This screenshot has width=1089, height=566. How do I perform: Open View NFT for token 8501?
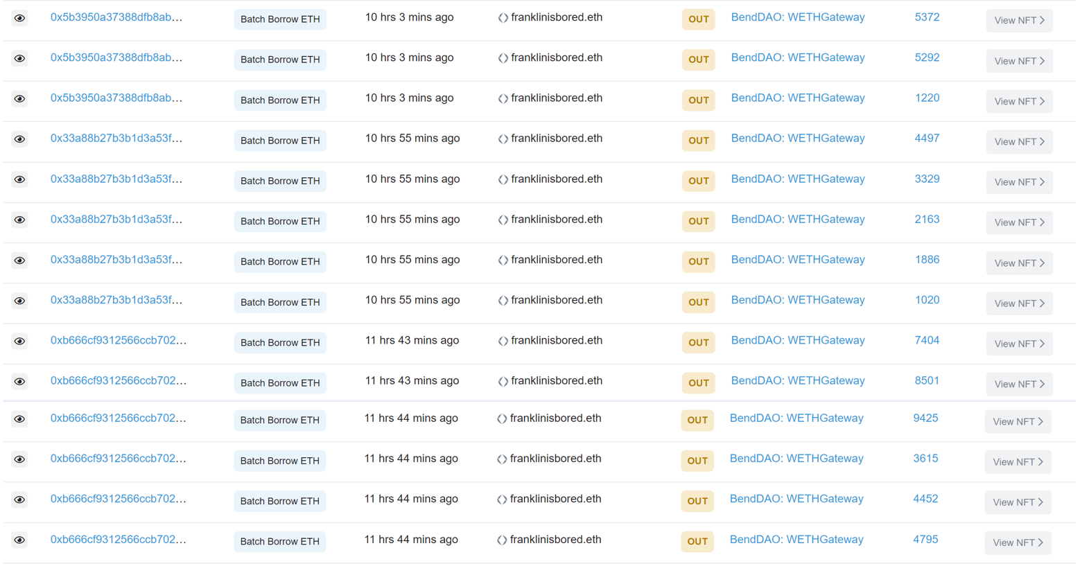[1019, 384]
